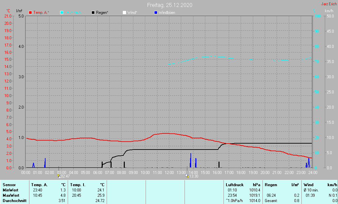Click the blue Windböen legend swatch
This screenshot has height=204, width=338.
coord(156,13)
